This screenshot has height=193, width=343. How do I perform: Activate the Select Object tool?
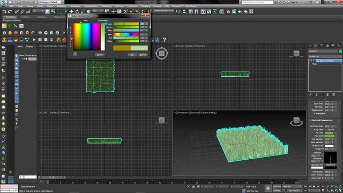[x=48, y=11]
